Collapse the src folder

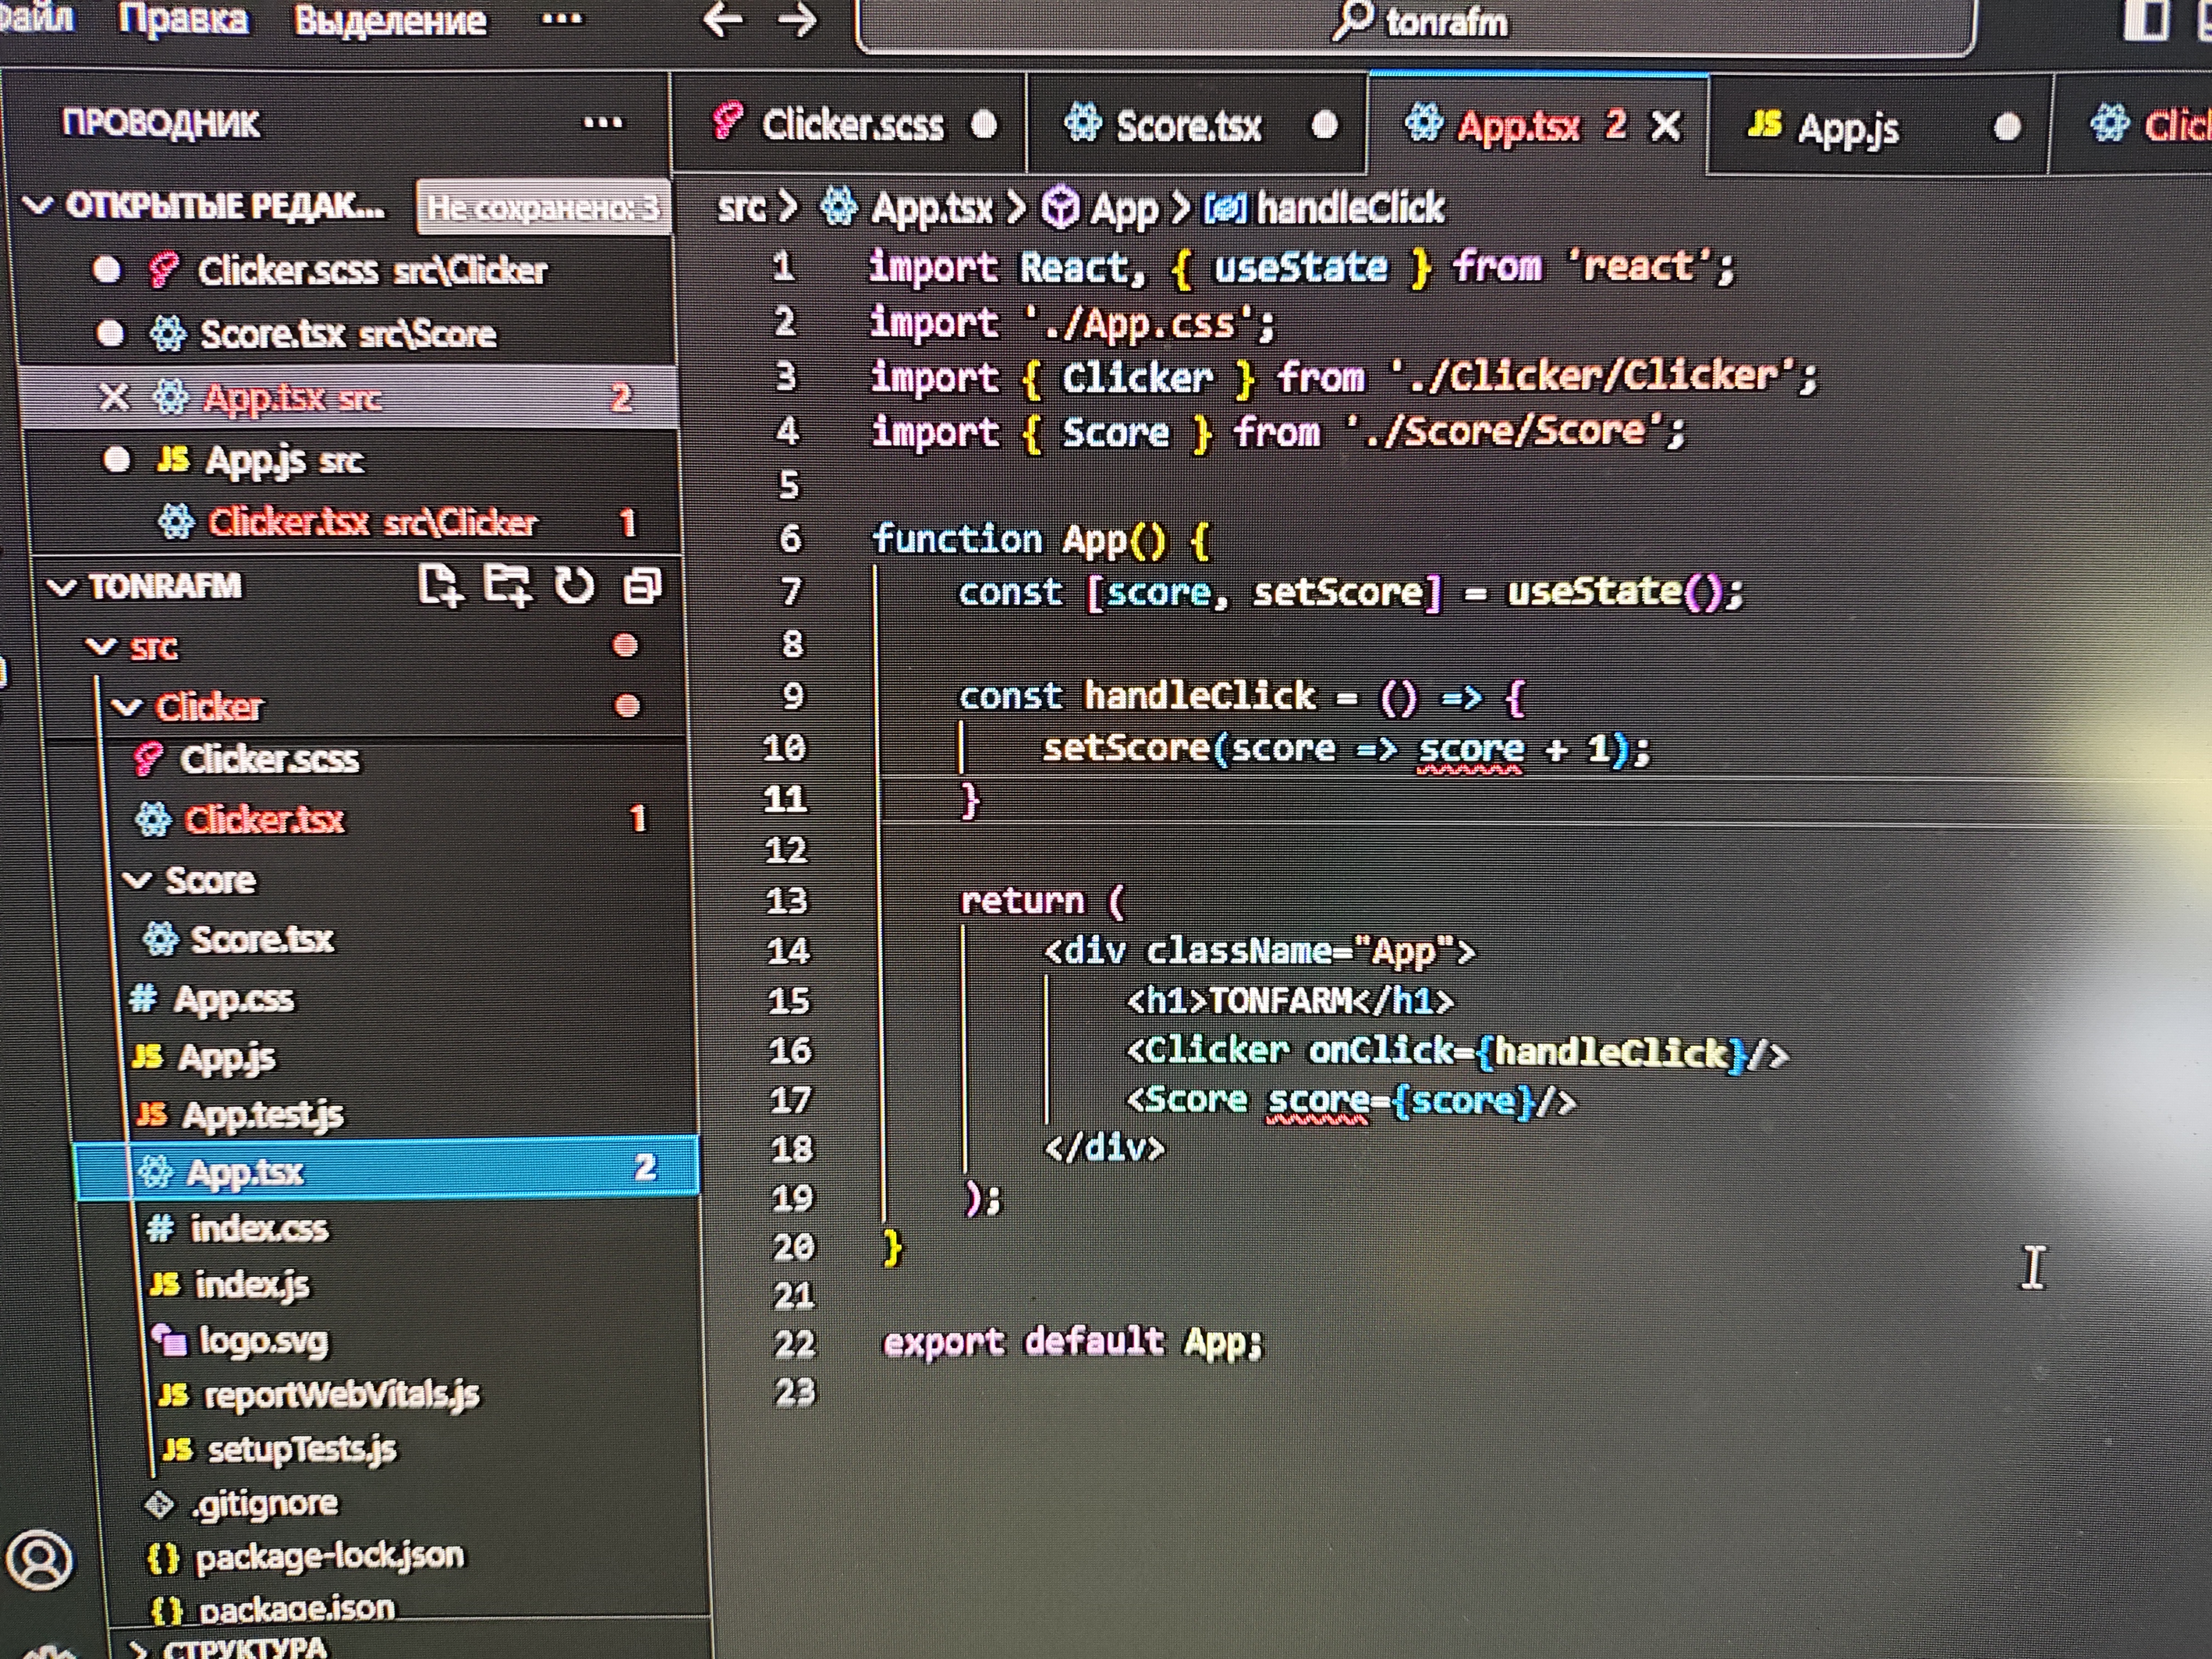pos(101,647)
